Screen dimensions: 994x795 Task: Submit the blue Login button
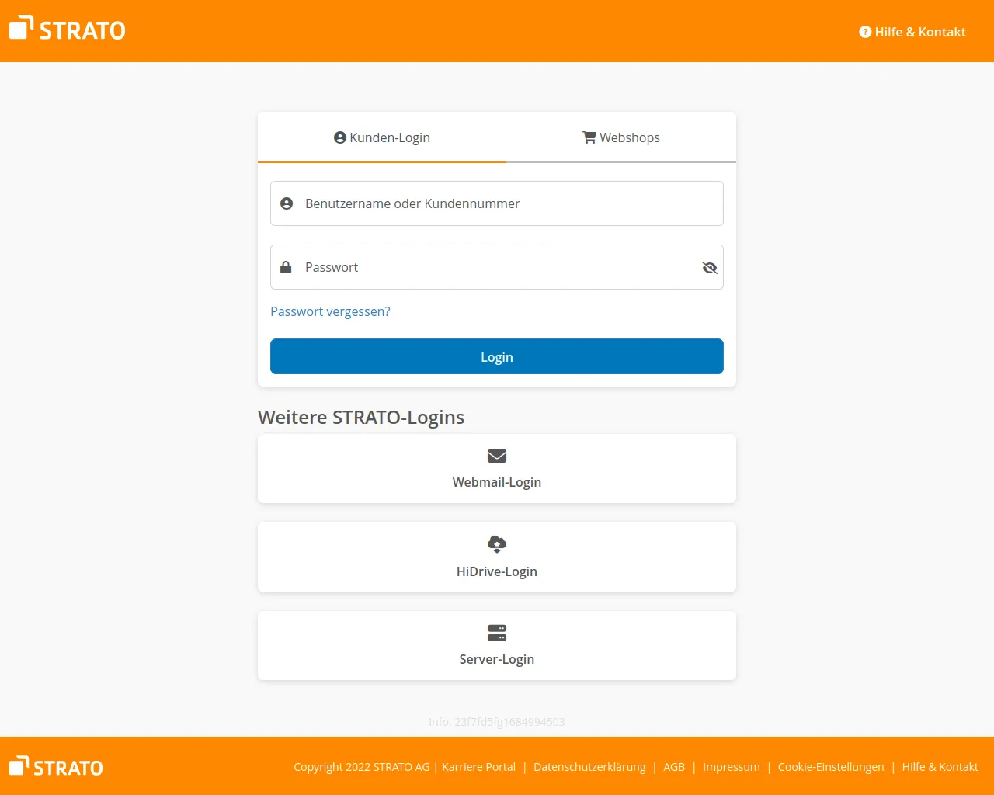click(x=497, y=356)
